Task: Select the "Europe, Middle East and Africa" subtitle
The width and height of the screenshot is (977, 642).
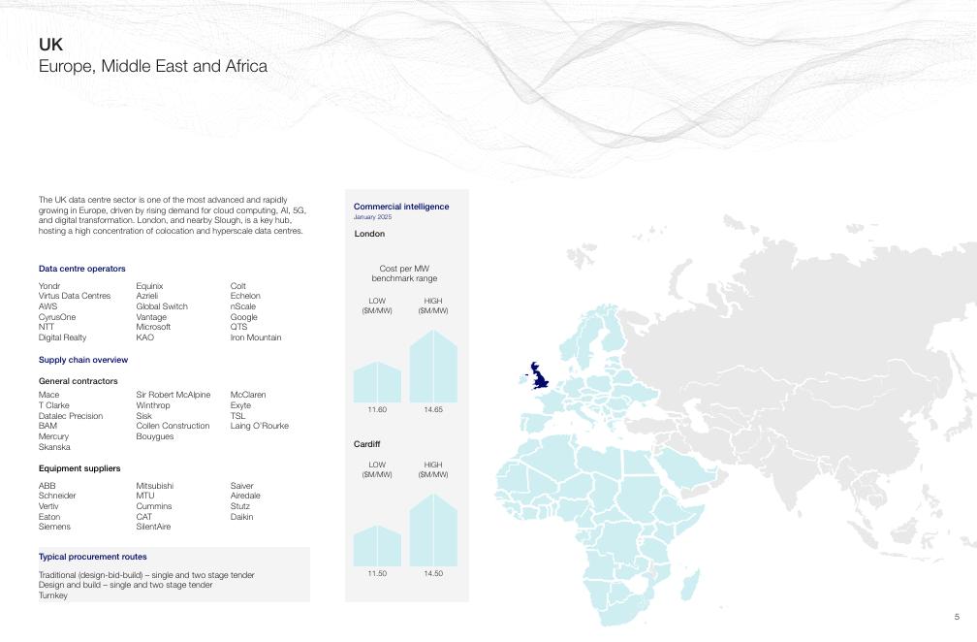Action: (x=153, y=67)
